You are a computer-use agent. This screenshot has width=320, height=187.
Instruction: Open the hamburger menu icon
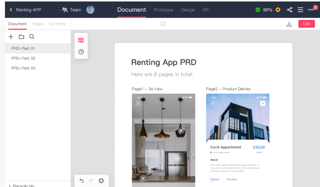pos(300,9)
